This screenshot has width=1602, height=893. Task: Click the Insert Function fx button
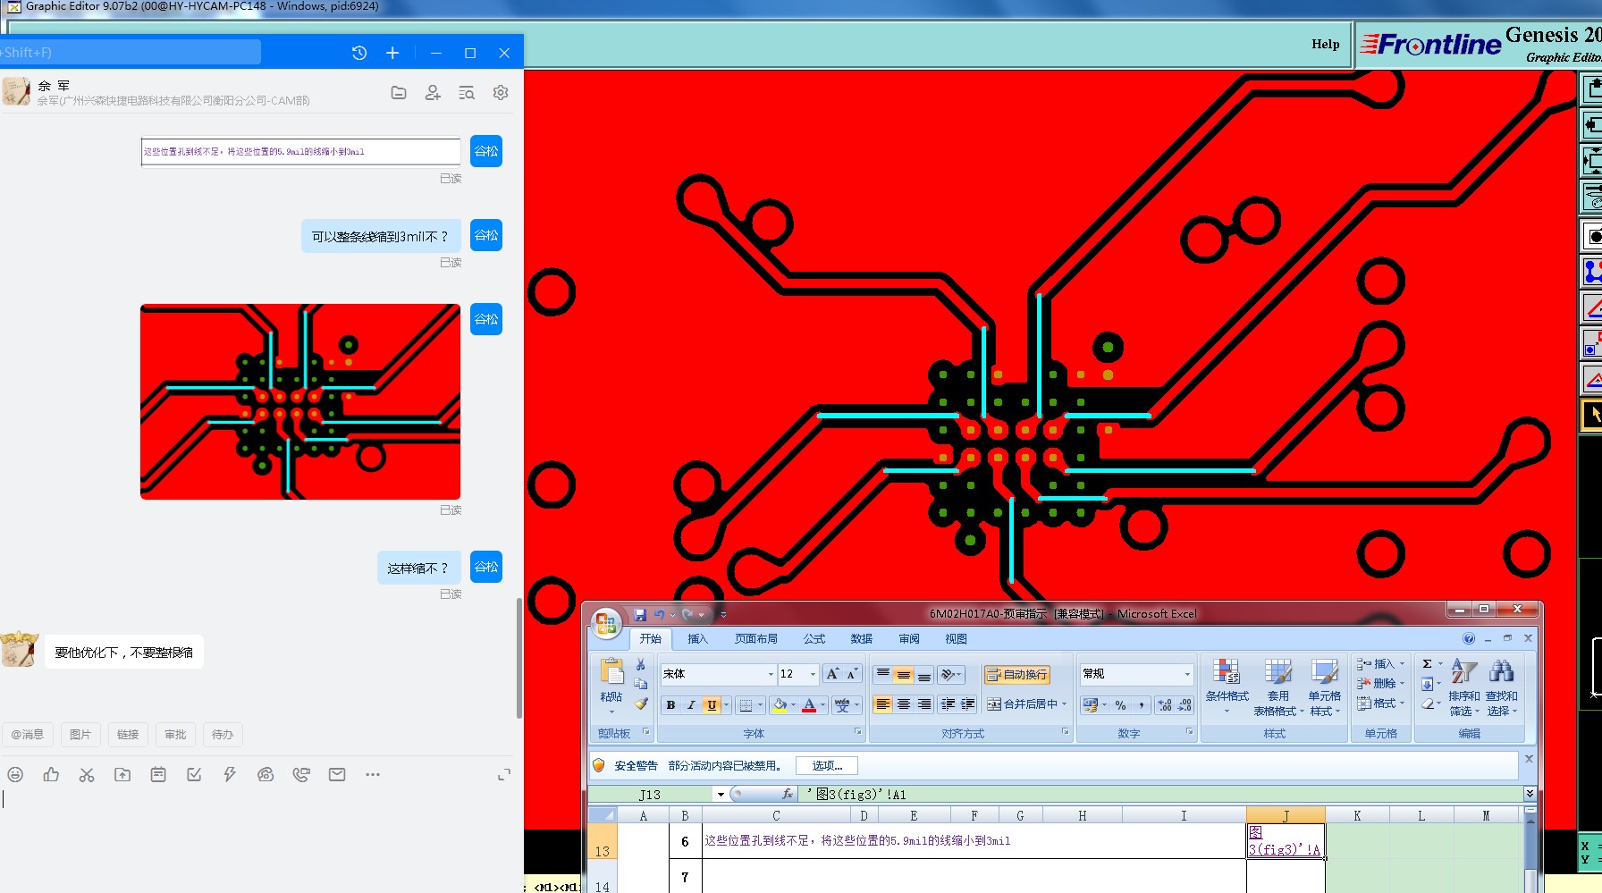[x=788, y=794]
